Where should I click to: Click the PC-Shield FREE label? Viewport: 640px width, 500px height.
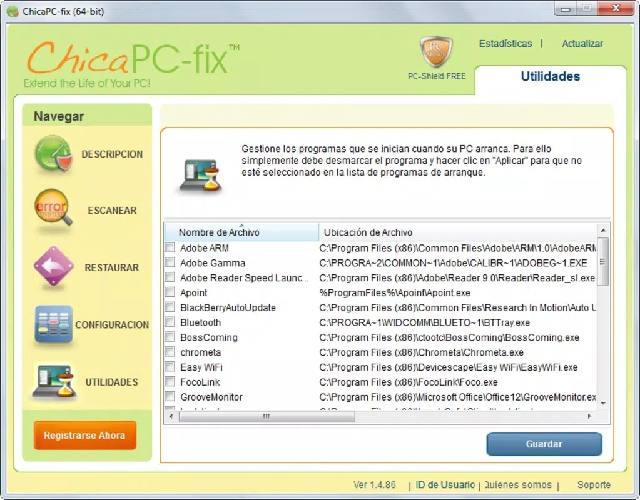(436, 76)
